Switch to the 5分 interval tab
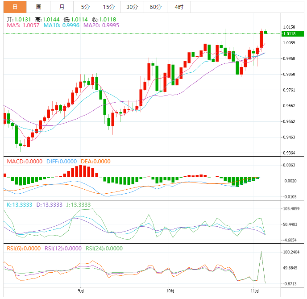Screen dimensions: 307x299 pos(85,7)
